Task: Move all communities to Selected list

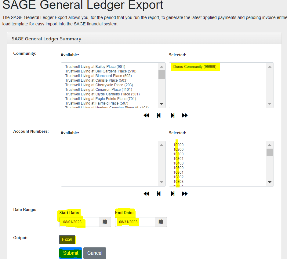Action: (185, 116)
